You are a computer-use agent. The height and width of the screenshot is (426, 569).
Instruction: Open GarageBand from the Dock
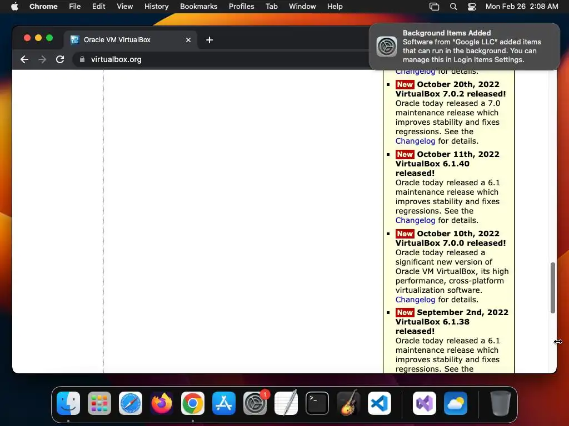tap(348, 403)
